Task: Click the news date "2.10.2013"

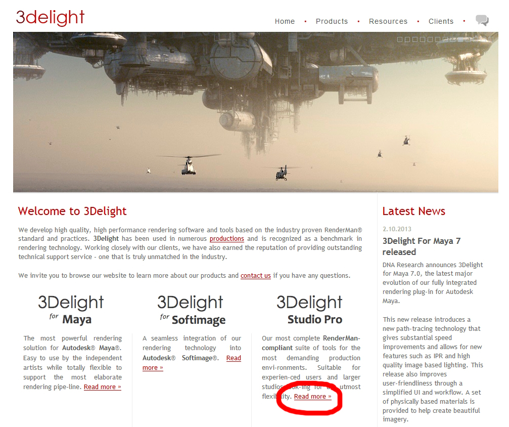Action: 397,229
